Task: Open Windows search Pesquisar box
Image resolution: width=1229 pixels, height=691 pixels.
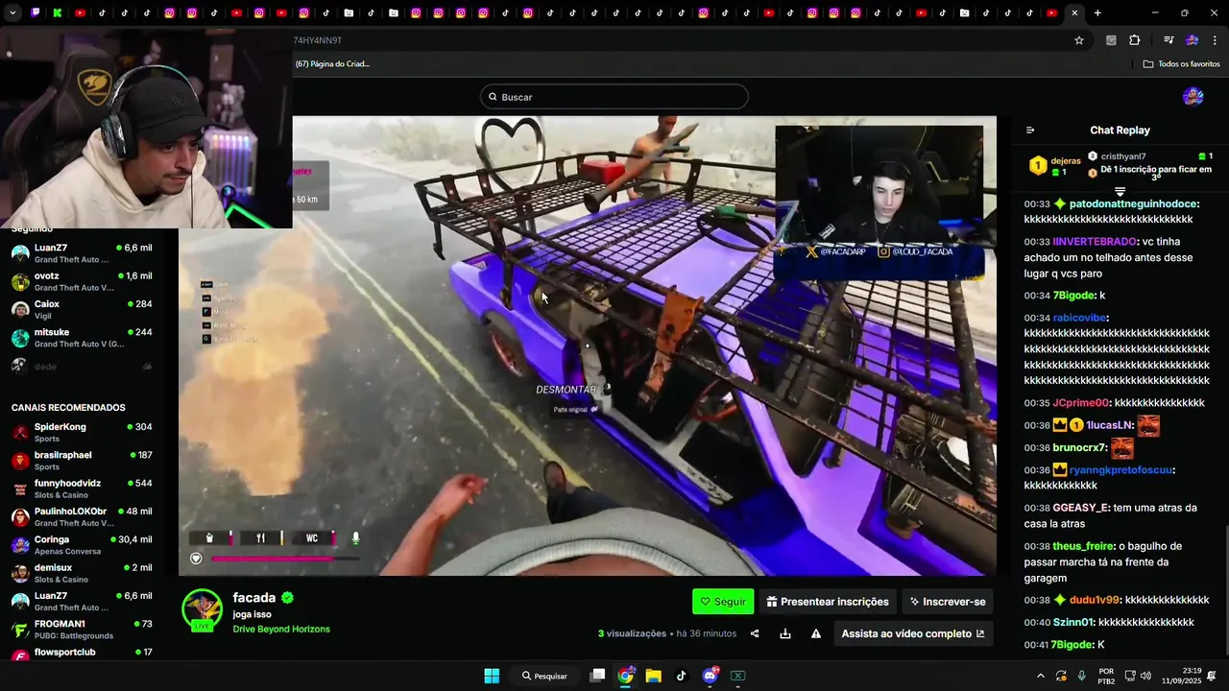Action: pyautogui.click(x=544, y=676)
